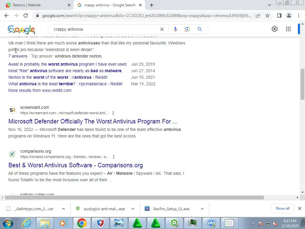Select the crappy antivirus - Google Search tab
Screen dimensions: 305x229
pos(110,5)
